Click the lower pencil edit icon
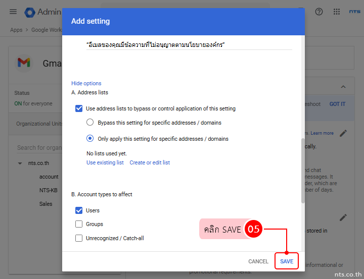Image resolution: width=364 pixels, height=279 pixels. 343,217
